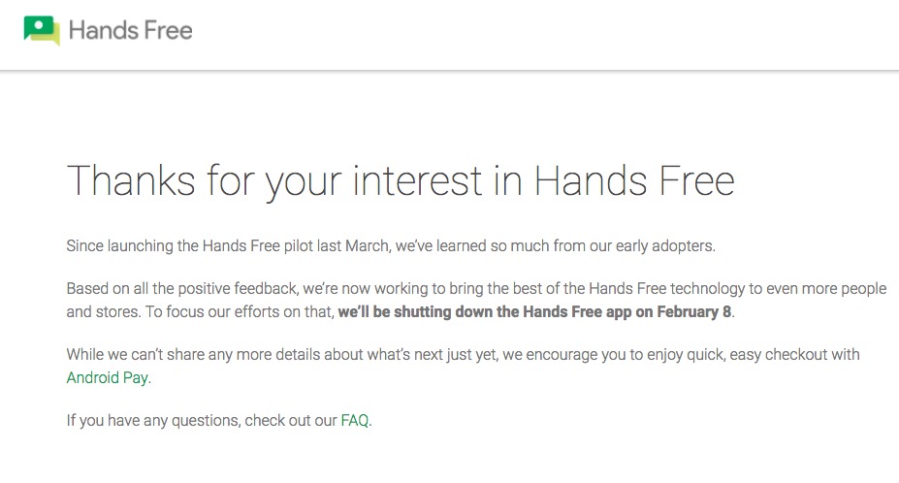Image resolution: width=899 pixels, height=483 pixels.
Task: Click the Hands Free title in header
Action: [x=131, y=31]
